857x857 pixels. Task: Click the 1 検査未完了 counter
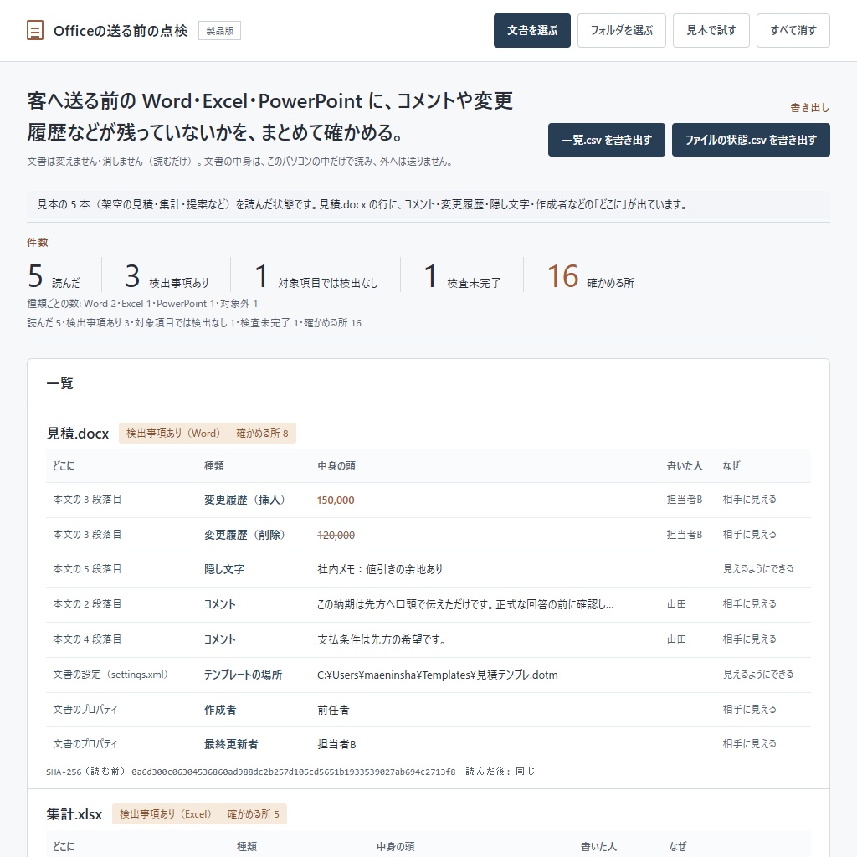pyautogui.click(x=462, y=276)
